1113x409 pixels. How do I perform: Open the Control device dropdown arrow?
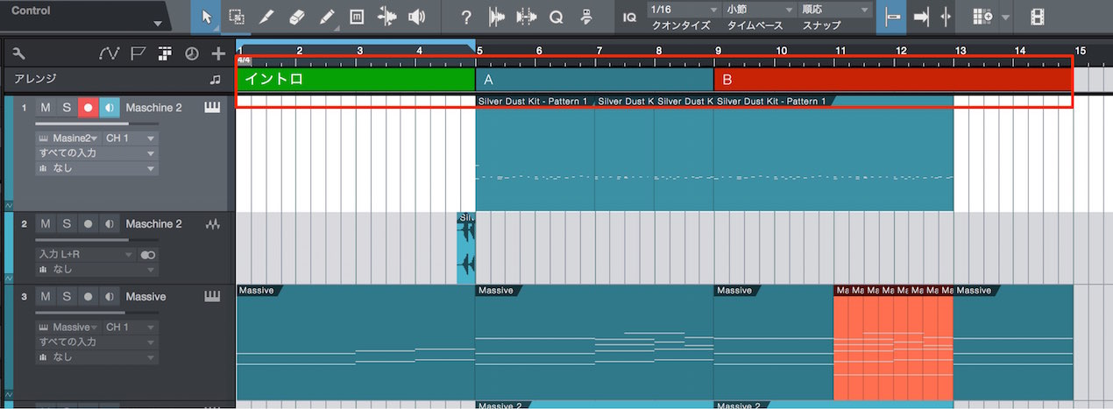click(x=157, y=24)
